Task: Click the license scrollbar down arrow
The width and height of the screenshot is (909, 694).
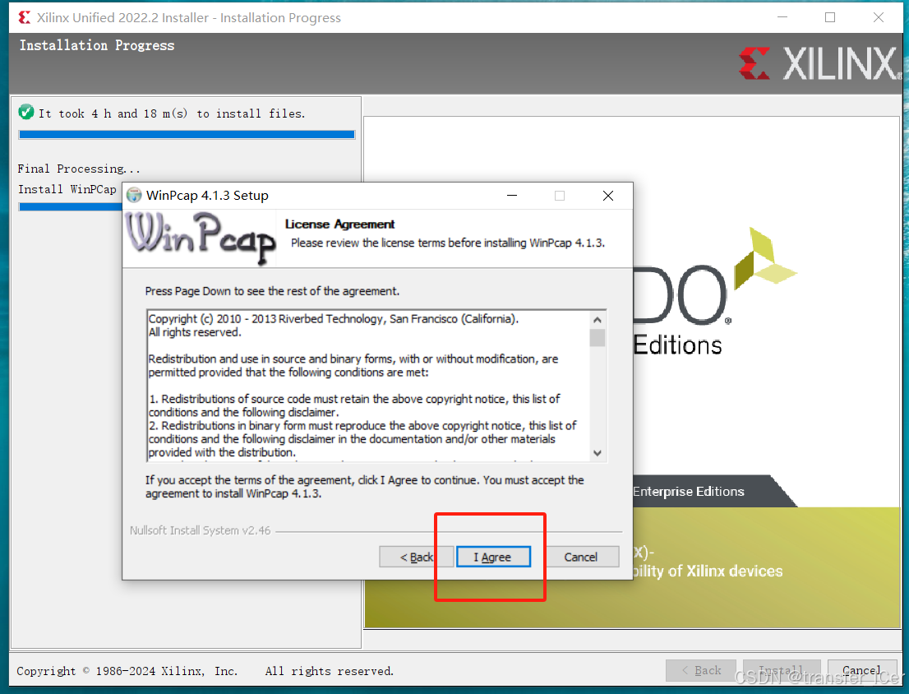Action: 598,453
